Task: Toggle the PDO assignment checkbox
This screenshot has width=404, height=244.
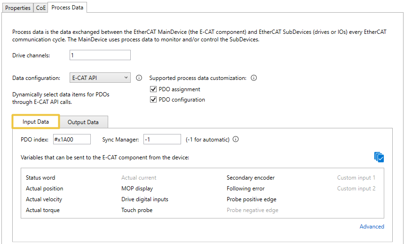Action: click(x=153, y=89)
